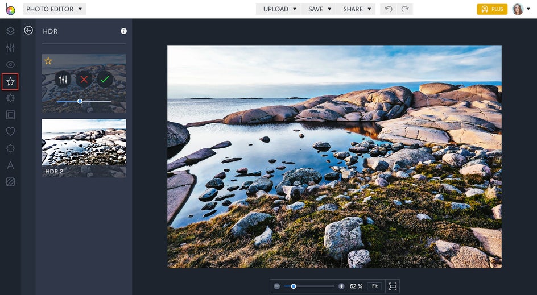537x295 pixels.
Task: Open the Touch Up eye tool
Action: click(x=10, y=65)
